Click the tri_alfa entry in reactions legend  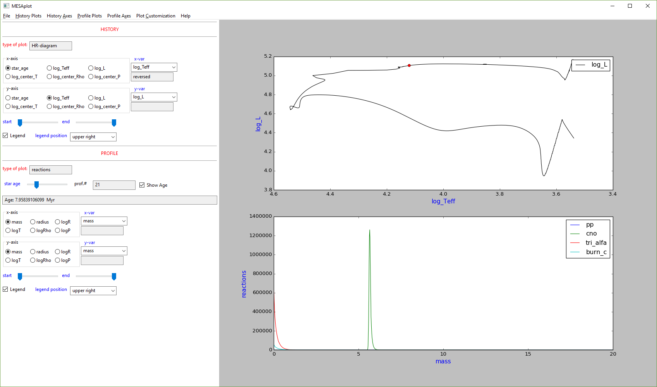pos(588,243)
